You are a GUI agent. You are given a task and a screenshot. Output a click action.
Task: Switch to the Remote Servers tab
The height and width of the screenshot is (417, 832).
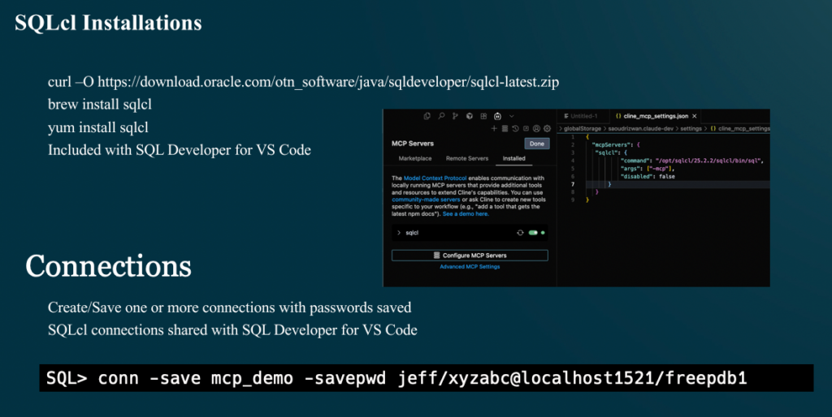[467, 158]
